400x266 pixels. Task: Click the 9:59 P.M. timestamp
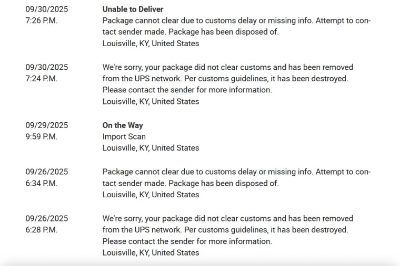(42, 136)
